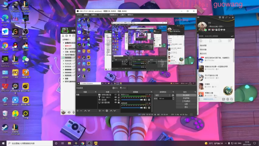Image resolution: width=259 pixels, height=146 pixels.
Task: Open Settings button in OBS controls
Action: 186,104
